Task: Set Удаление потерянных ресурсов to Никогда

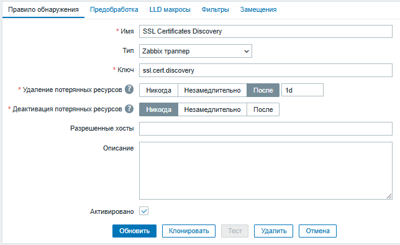Action: coord(158,90)
